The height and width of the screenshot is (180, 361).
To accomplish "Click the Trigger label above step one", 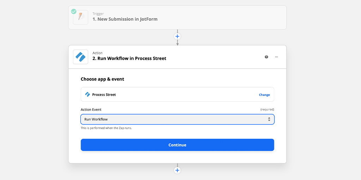I will tap(98, 14).
